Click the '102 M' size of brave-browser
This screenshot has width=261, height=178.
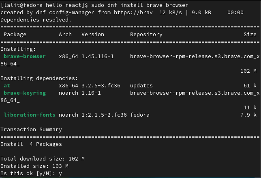click(248, 71)
